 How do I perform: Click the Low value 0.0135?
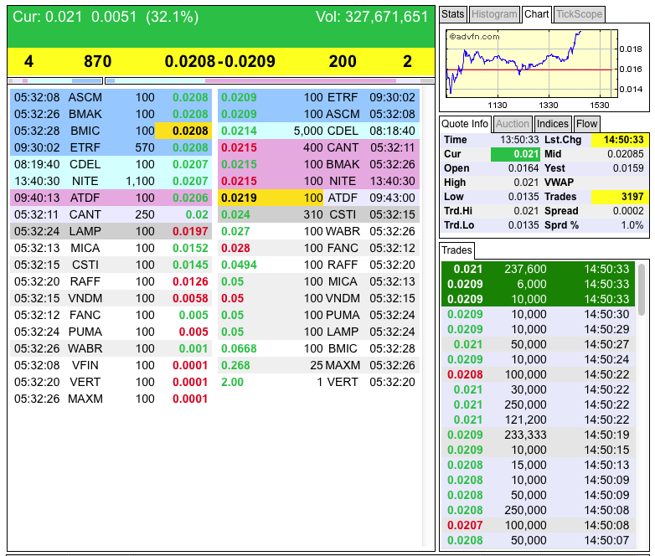click(x=523, y=197)
